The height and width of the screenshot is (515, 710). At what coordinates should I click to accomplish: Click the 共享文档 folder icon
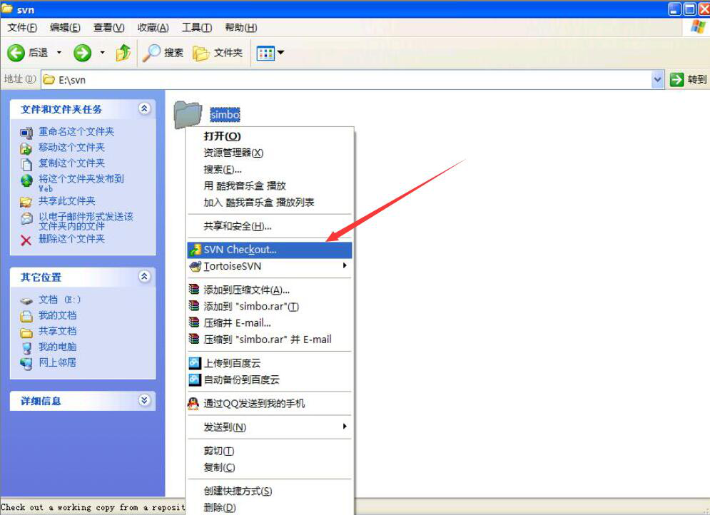click(26, 332)
